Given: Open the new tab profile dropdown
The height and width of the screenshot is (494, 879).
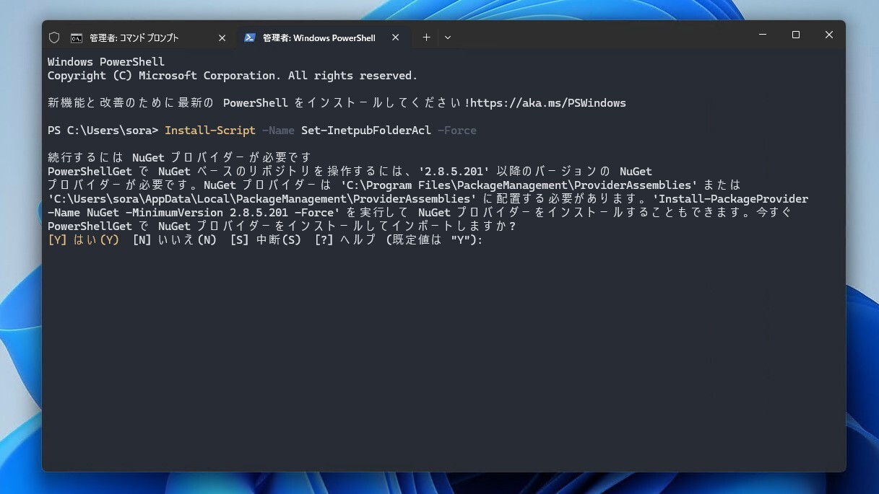Looking at the screenshot, I should [x=448, y=38].
